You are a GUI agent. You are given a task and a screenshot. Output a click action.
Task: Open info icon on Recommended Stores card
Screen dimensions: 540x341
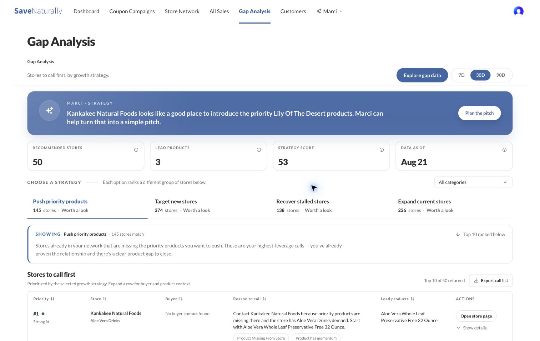pyautogui.click(x=136, y=150)
